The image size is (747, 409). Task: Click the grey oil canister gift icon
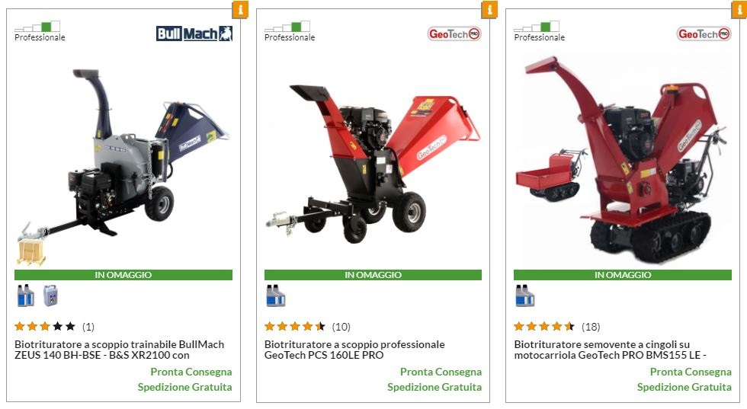coord(50,296)
